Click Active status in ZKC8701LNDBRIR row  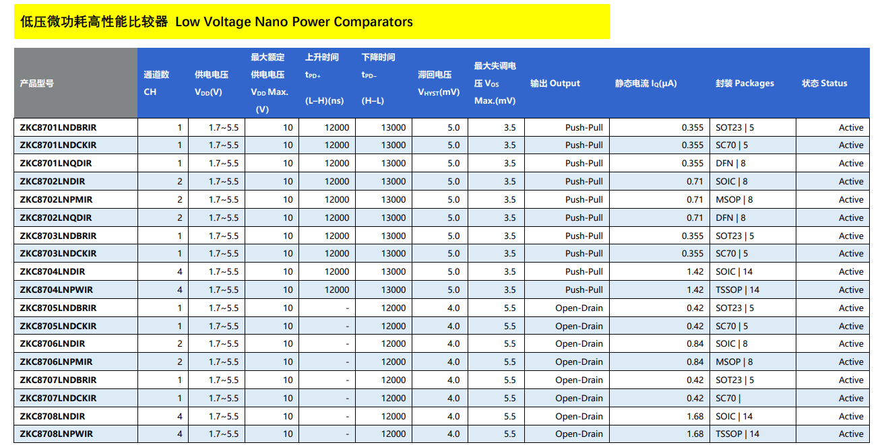tap(851, 127)
